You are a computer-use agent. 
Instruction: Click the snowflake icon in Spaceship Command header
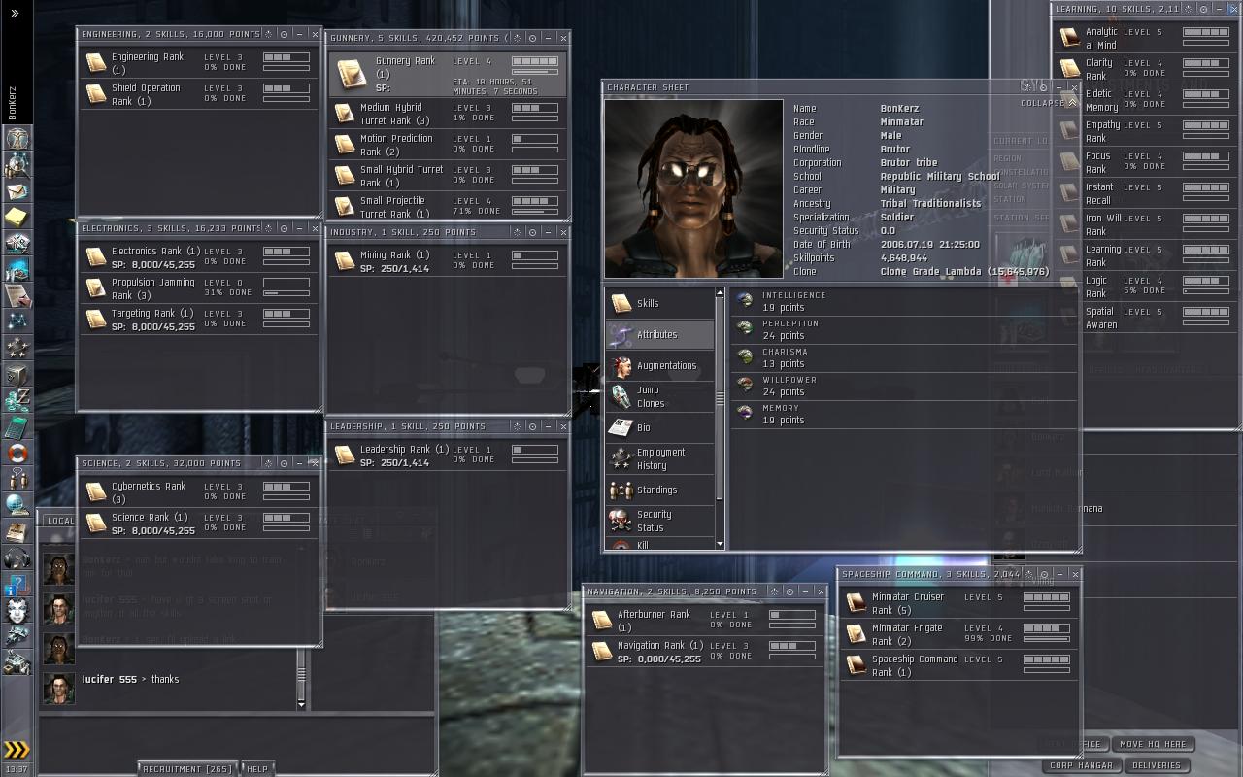1030,574
